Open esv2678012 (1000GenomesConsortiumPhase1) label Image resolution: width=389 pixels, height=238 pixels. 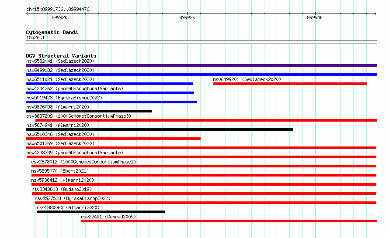pos(83,162)
